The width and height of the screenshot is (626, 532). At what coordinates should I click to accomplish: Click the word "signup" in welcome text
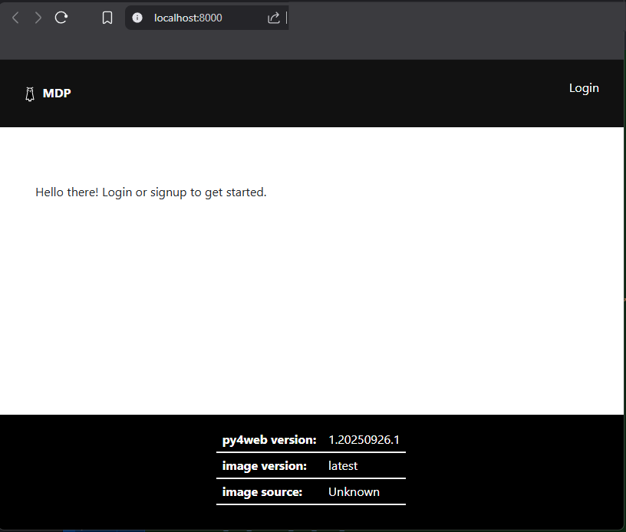(x=168, y=192)
